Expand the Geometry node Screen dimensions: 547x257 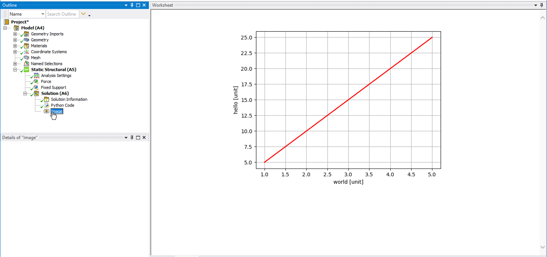15,40
